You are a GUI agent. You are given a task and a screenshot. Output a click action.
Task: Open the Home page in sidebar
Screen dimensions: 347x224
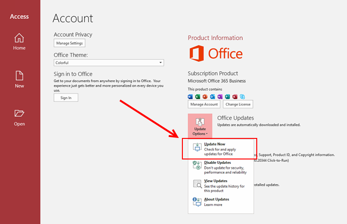pos(19,42)
